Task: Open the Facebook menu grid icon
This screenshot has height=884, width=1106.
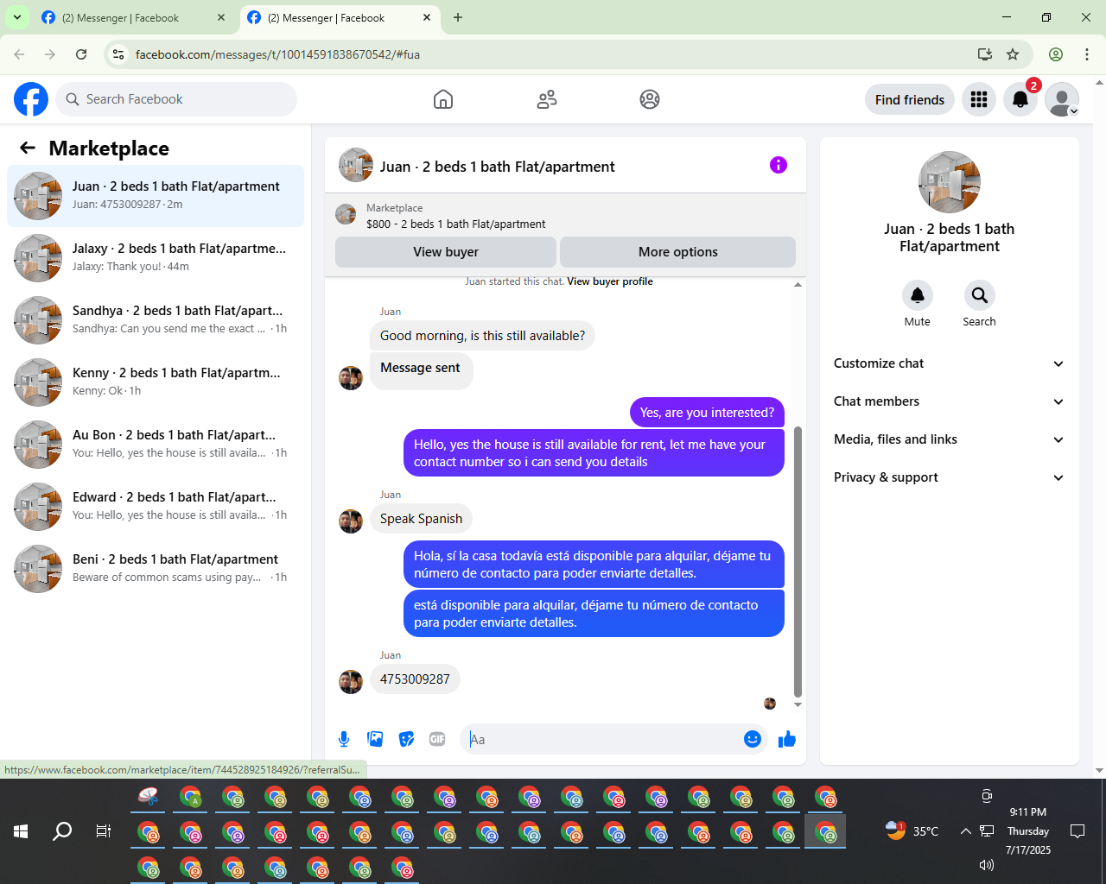Action: click(979, 99)
